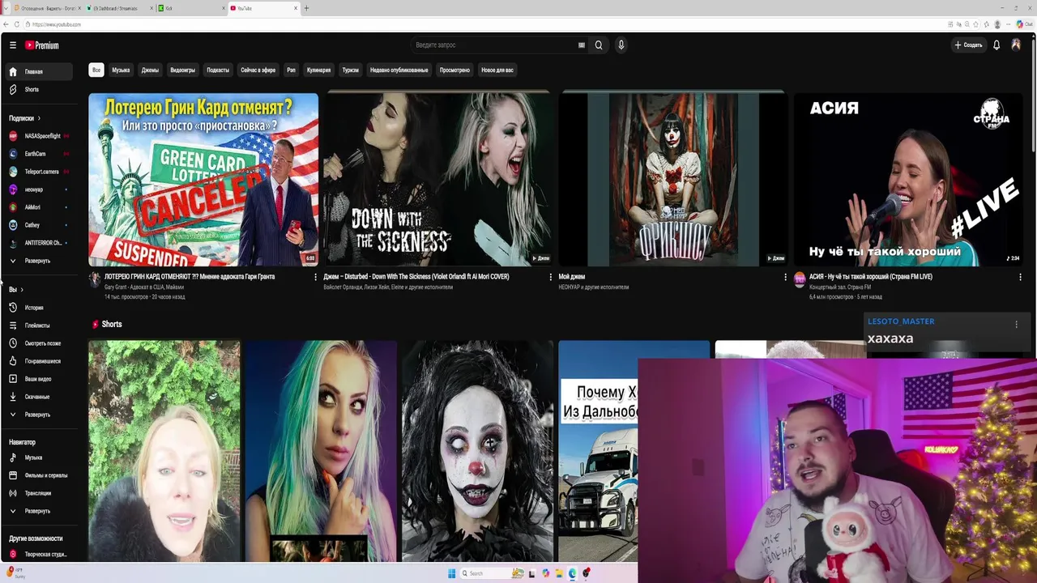Open Shorts in the sidebar
This screenshot has height=583, width=1037.
pyautogui.click(x=39, y=89)
